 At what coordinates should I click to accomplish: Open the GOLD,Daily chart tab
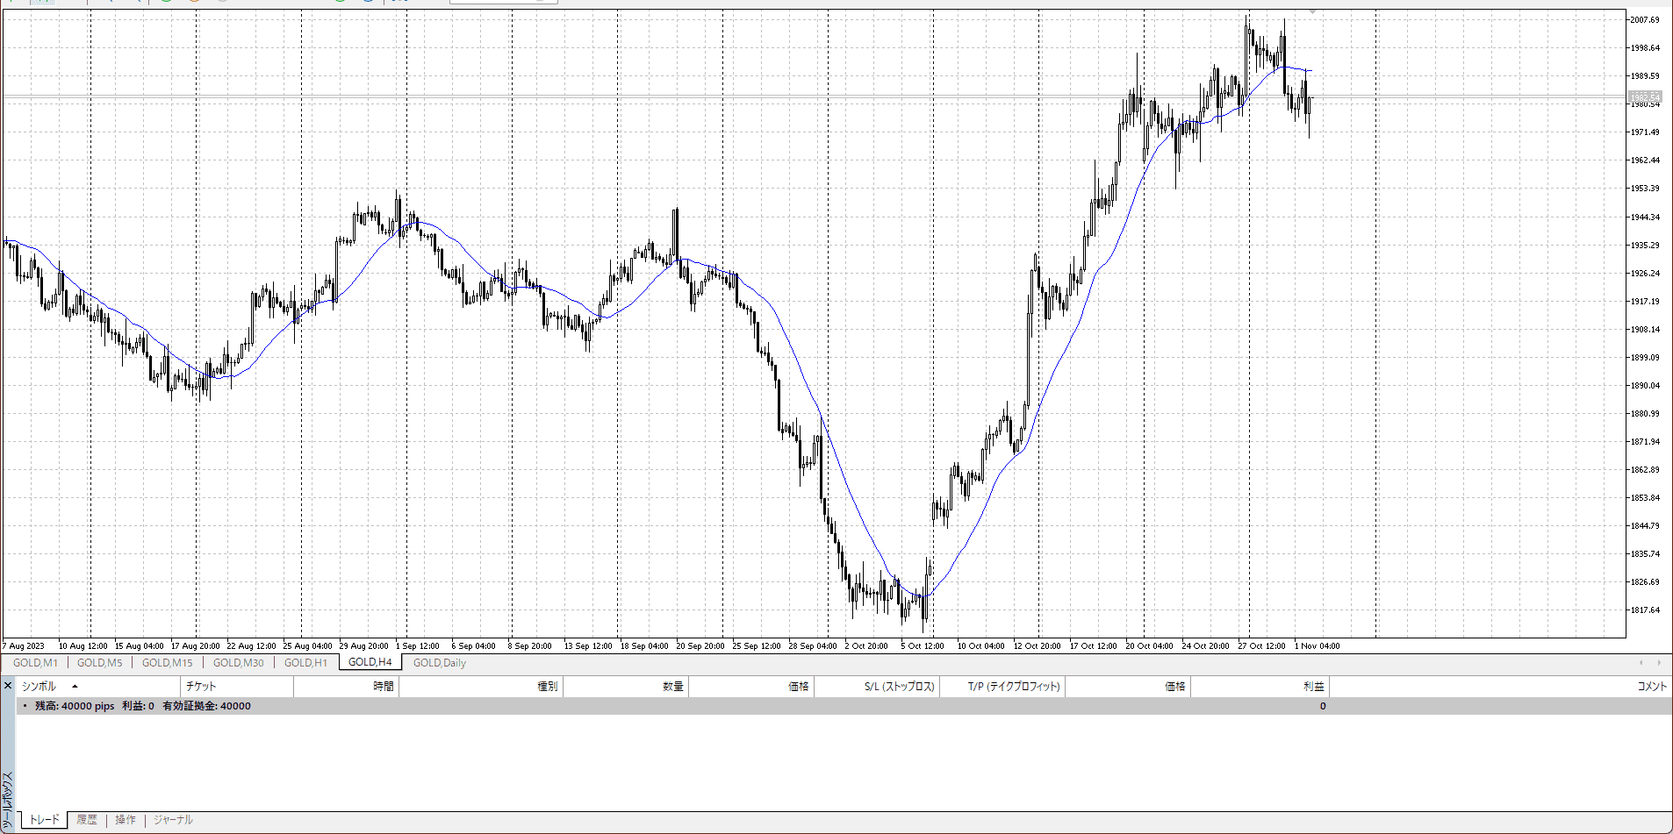click(439, 663)
